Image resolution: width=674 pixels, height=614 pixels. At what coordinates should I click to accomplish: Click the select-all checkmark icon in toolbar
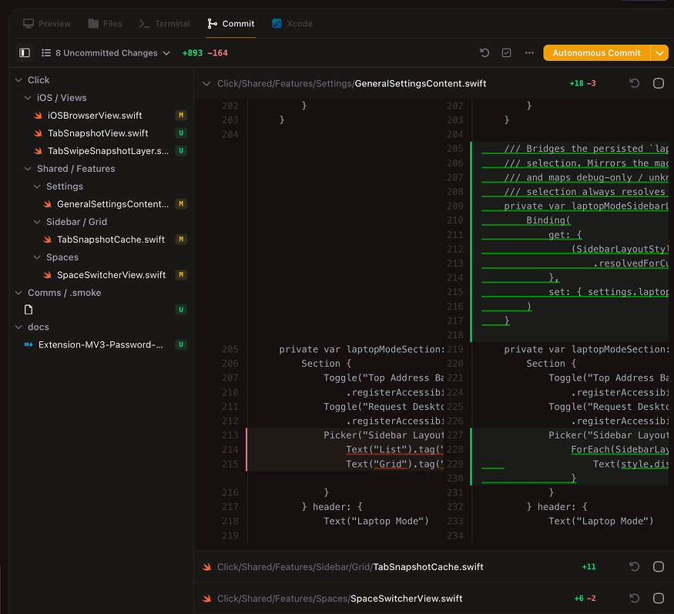(x=506, y=53)
